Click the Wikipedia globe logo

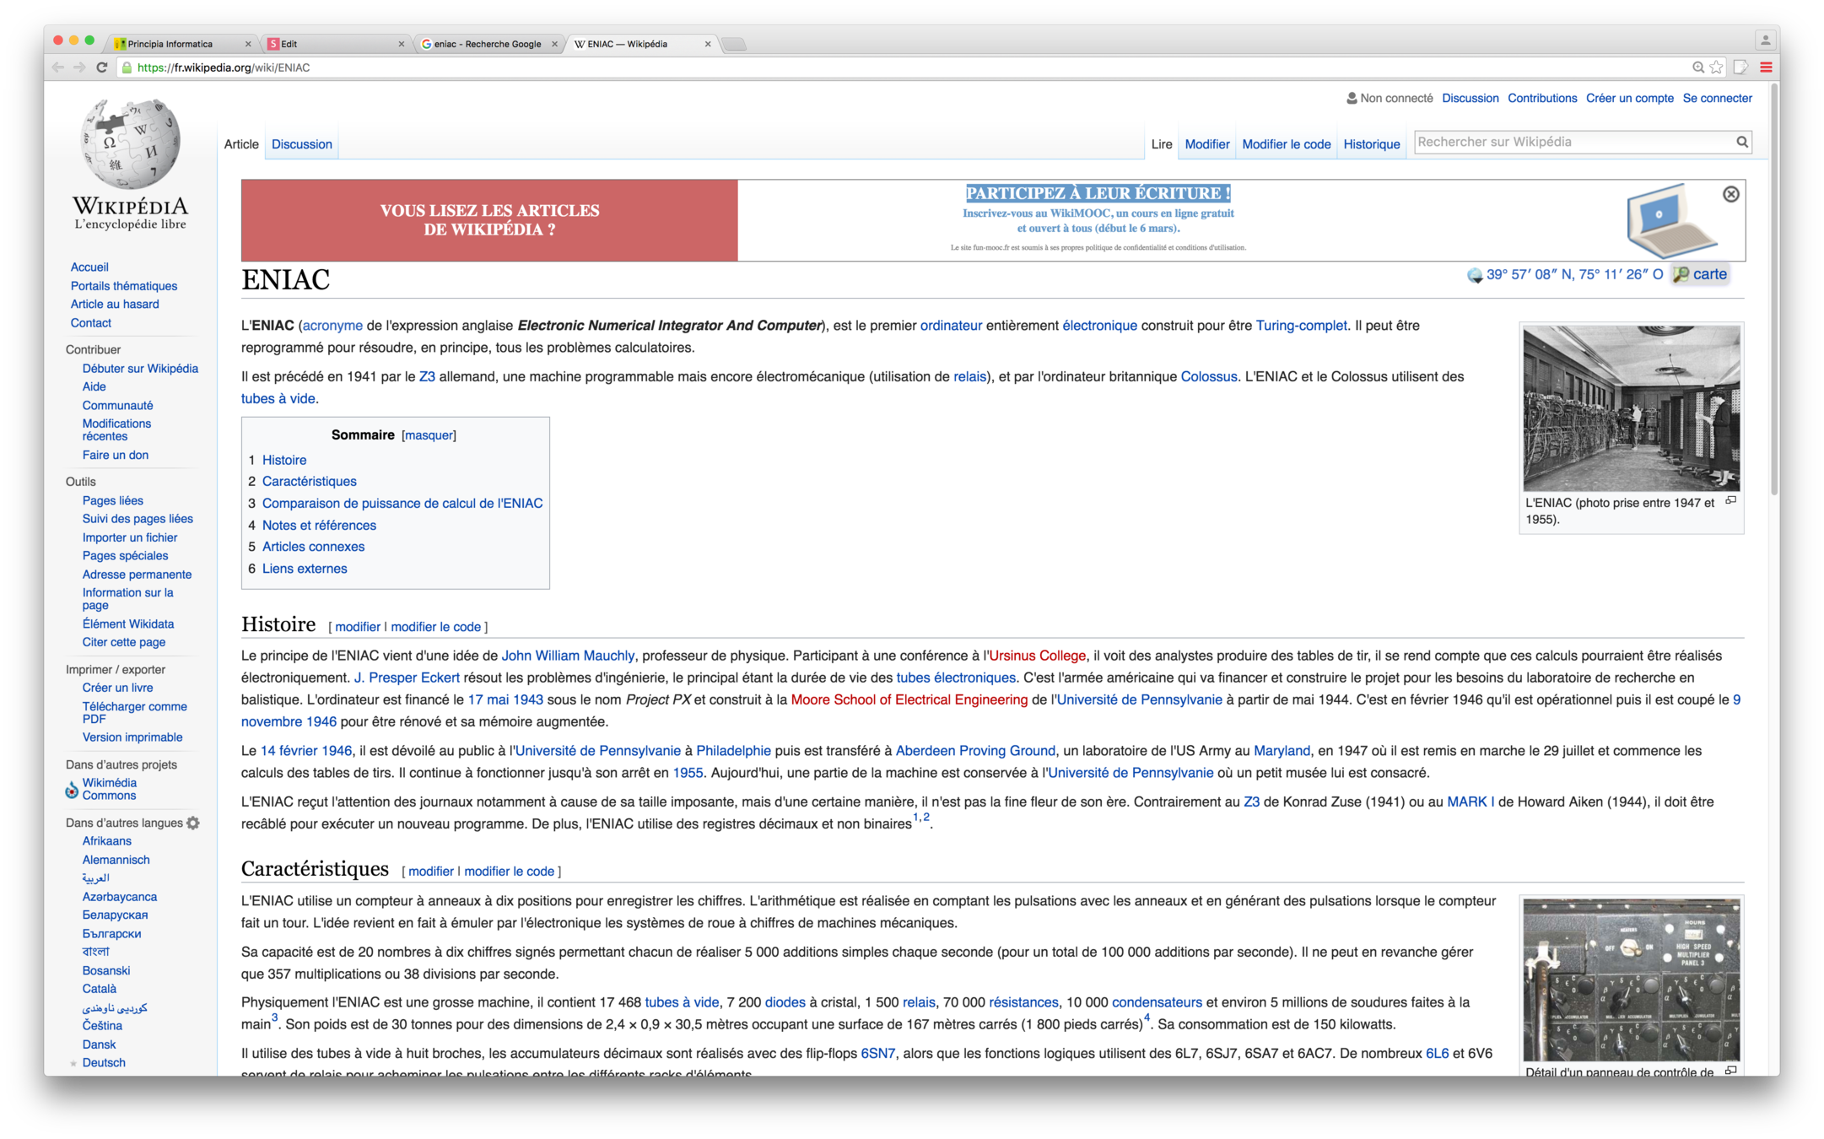pyautogui.click(x=130, y=144)
